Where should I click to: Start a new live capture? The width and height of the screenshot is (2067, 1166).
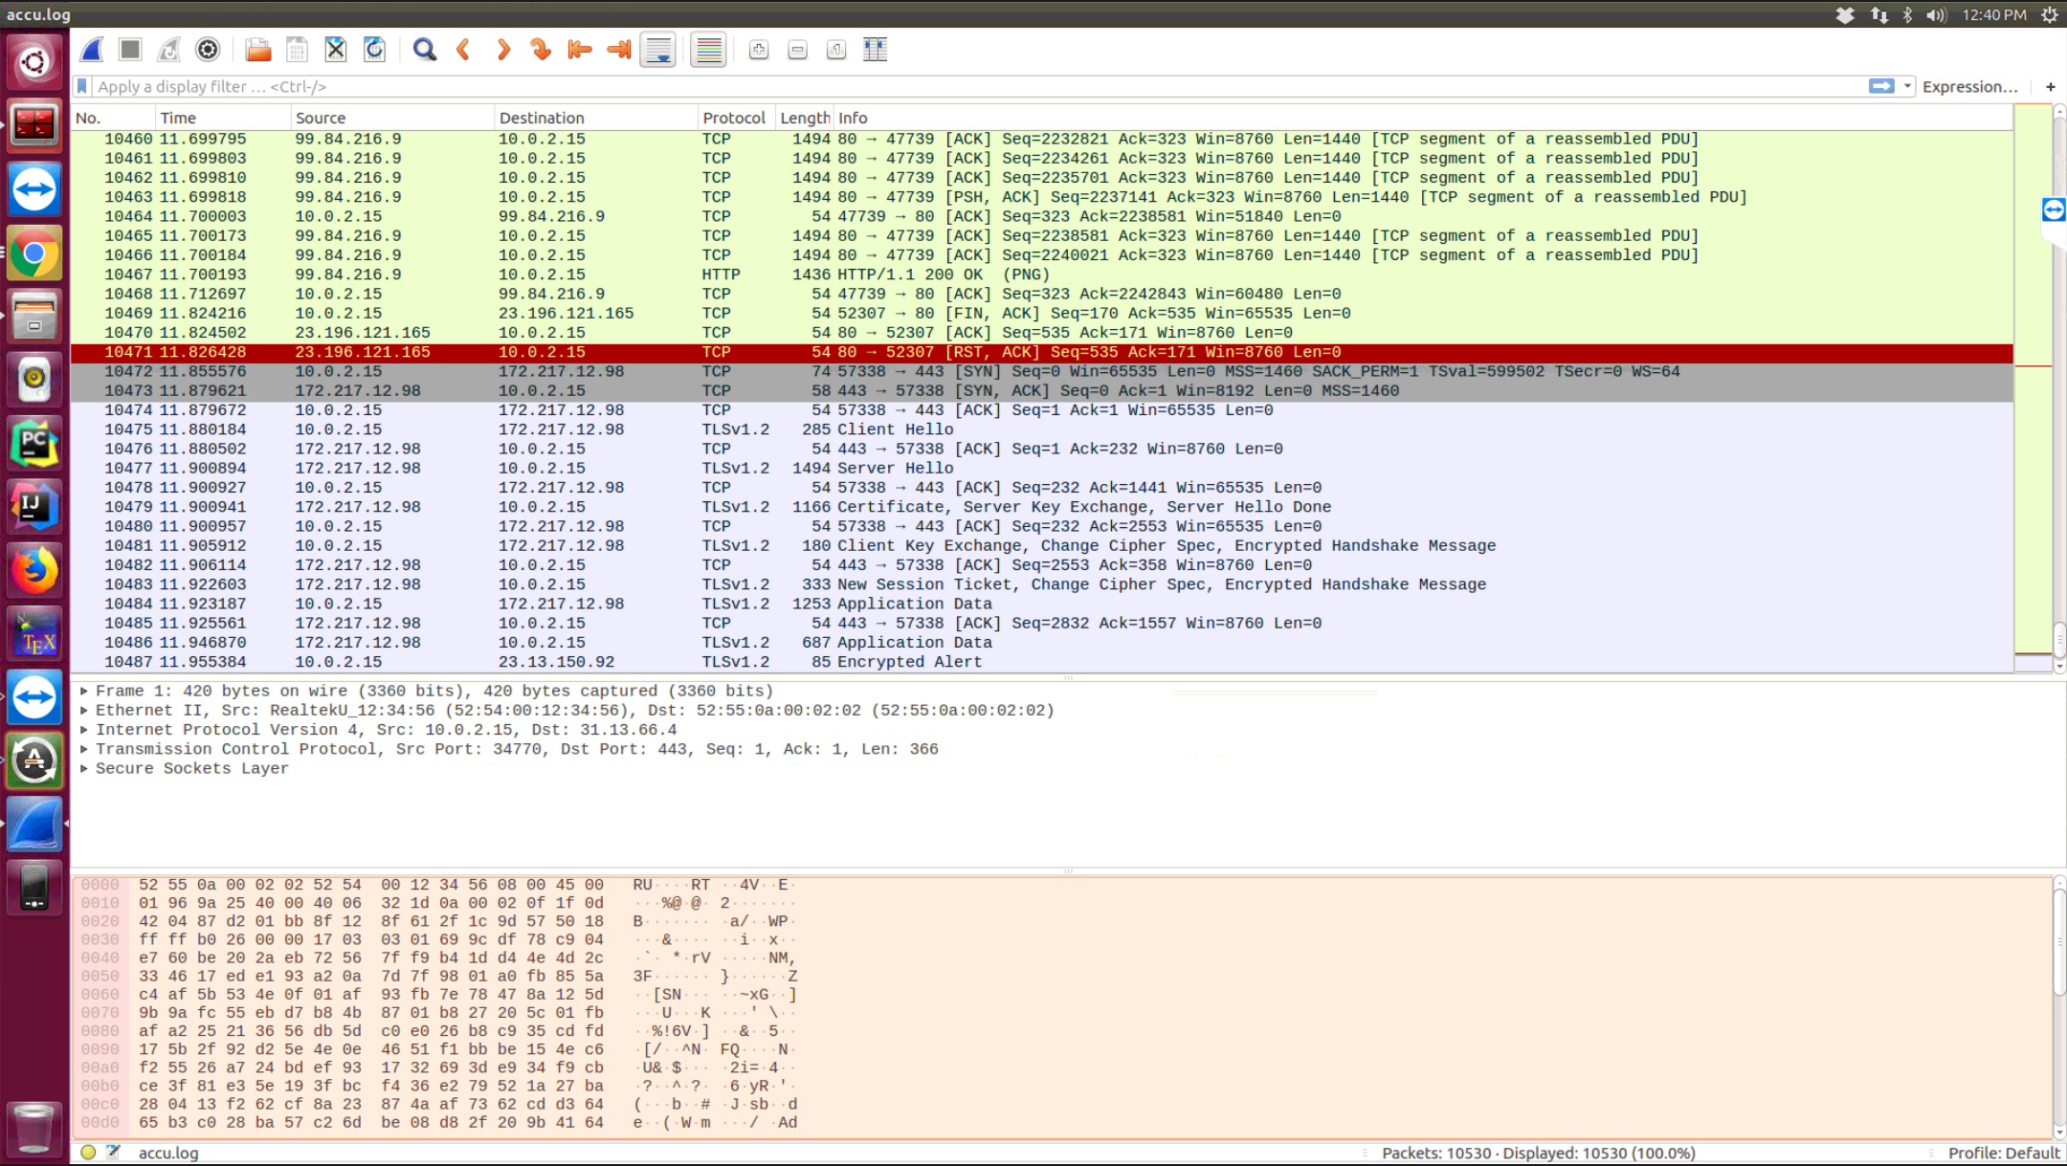(91, 49)
